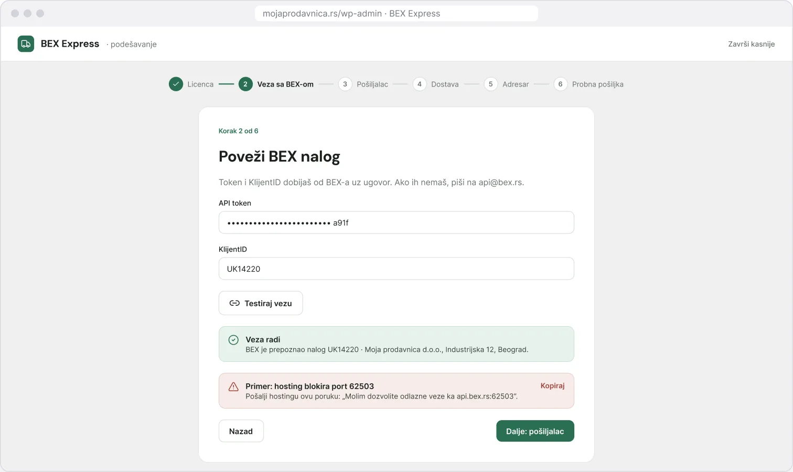Select step 5 circle in stepper
The image size is (793, 472).
coord(491,84)
